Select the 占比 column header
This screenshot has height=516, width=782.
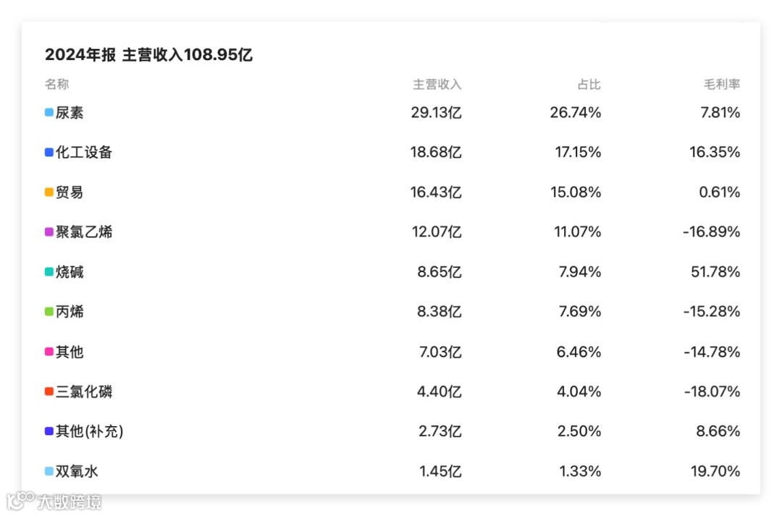(589, 84)
